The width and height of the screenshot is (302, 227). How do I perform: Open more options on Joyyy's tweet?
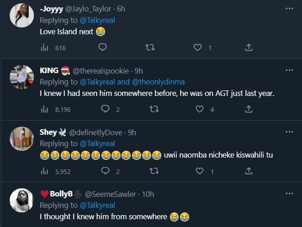[289, 8]
